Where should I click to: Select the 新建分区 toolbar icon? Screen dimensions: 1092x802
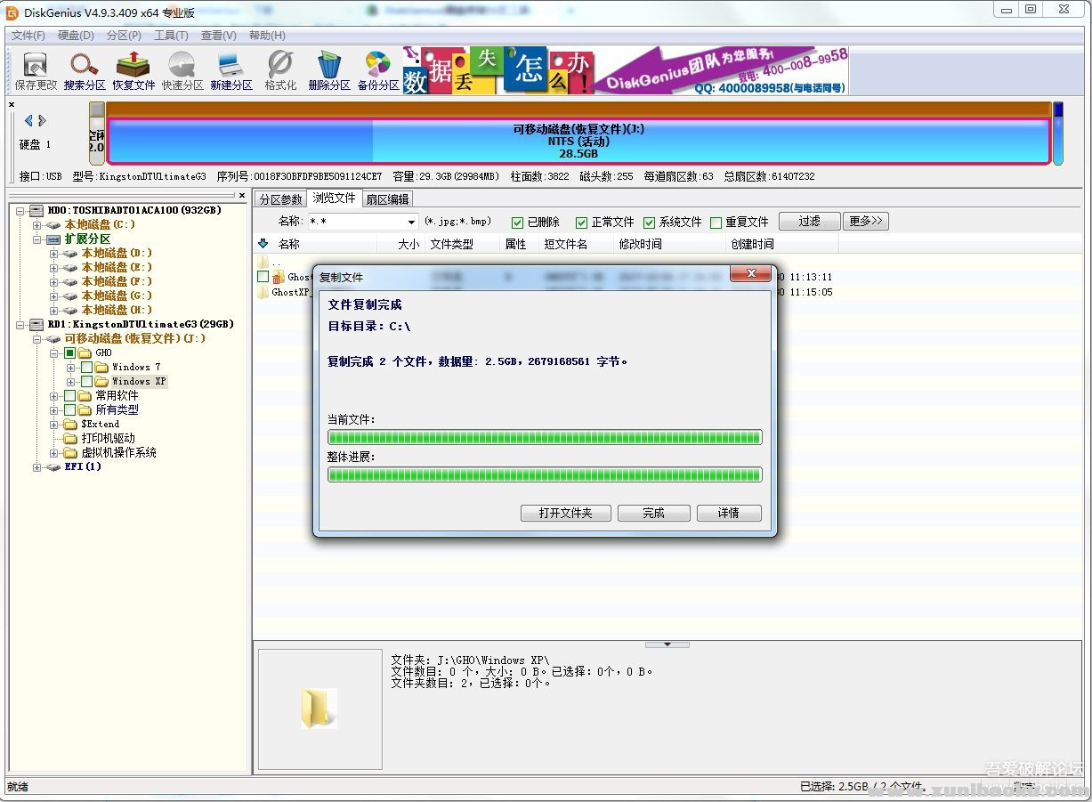[230, 69]
